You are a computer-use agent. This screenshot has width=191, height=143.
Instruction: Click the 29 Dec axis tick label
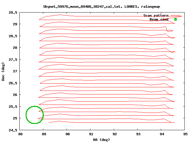(15, 24)
